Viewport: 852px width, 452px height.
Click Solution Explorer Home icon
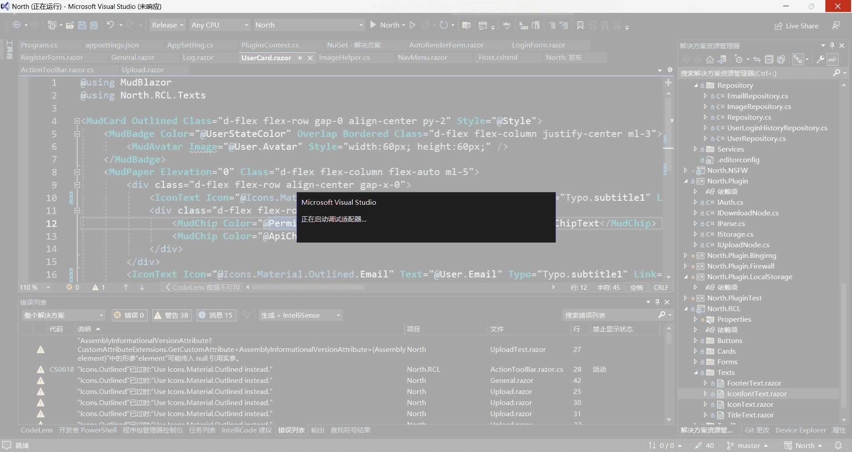point(710,59)
